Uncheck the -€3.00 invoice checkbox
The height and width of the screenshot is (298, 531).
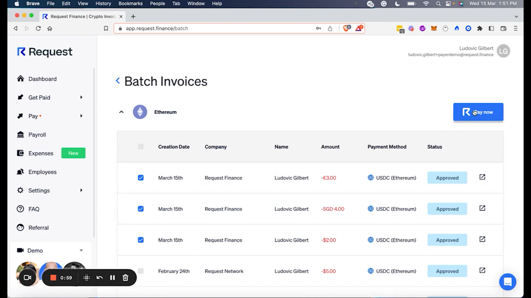(x=141, y=178)
